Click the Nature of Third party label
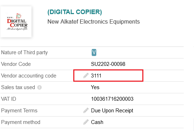 tap(24, 52)
